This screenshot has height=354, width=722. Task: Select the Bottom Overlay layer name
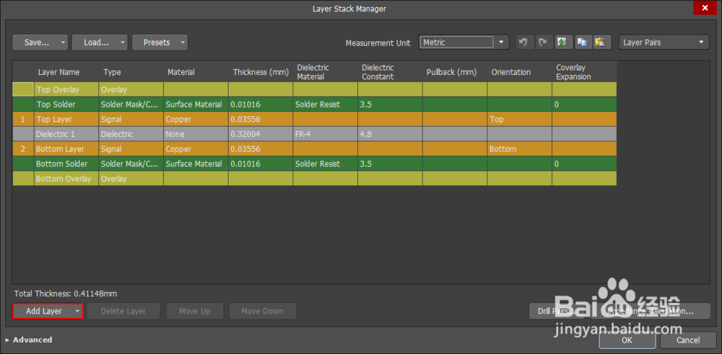(x=66, y=178)
